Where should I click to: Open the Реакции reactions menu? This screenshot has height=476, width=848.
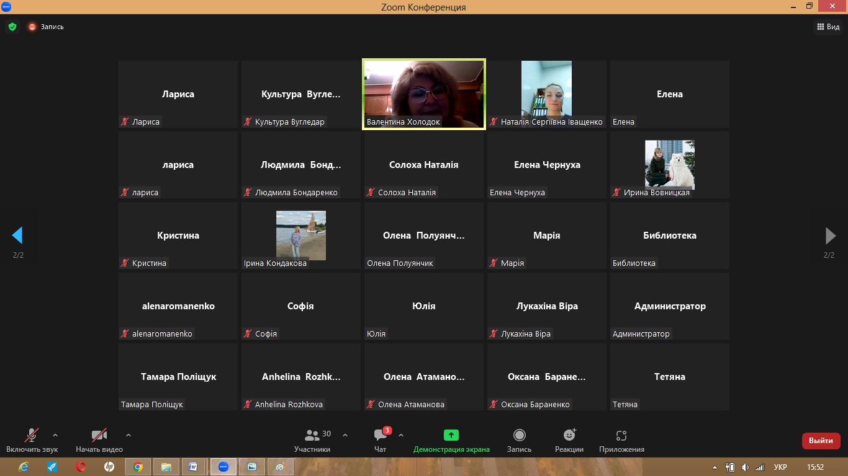pyautogui.click(x=569, y=440)
